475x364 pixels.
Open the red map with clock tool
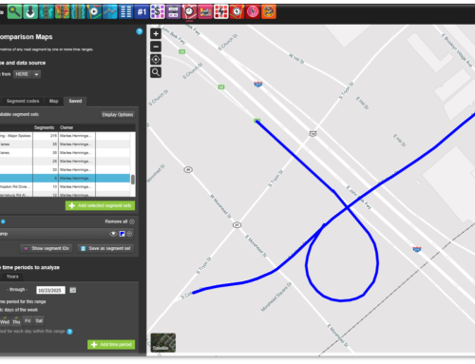(237, 12)
